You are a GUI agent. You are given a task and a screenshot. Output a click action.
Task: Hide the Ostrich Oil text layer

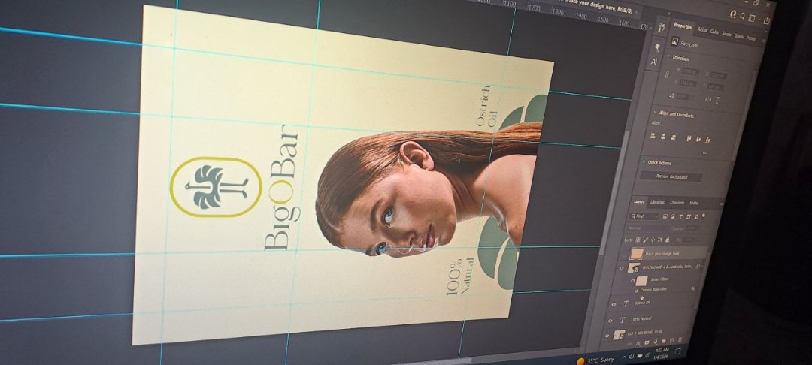(x=614, y=304)
